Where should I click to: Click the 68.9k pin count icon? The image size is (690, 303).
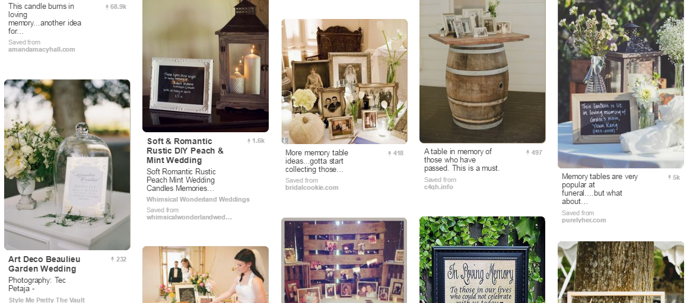(107, 7)
